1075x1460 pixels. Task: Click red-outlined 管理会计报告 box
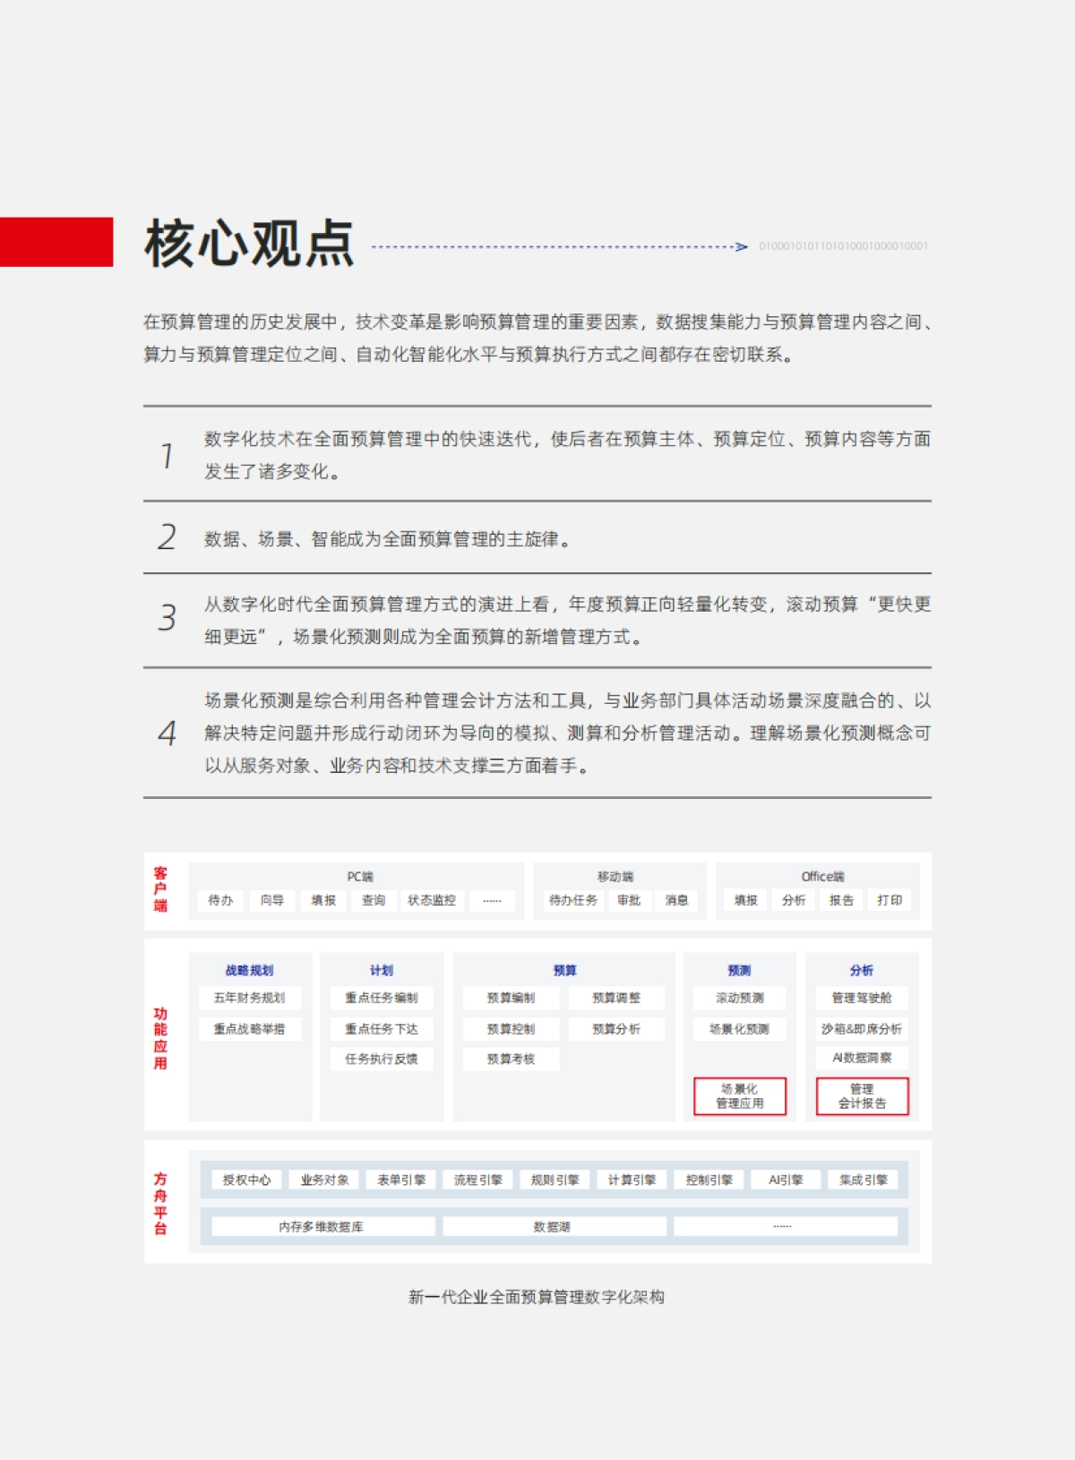coord(862,1096)
